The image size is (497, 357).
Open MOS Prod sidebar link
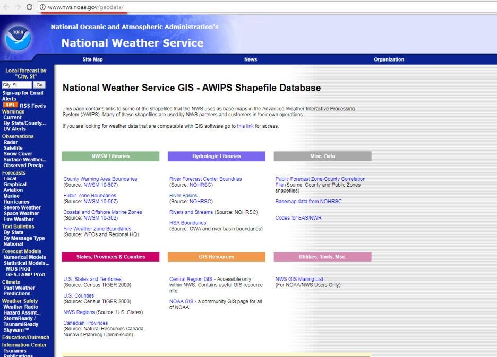tap(18, 268)
